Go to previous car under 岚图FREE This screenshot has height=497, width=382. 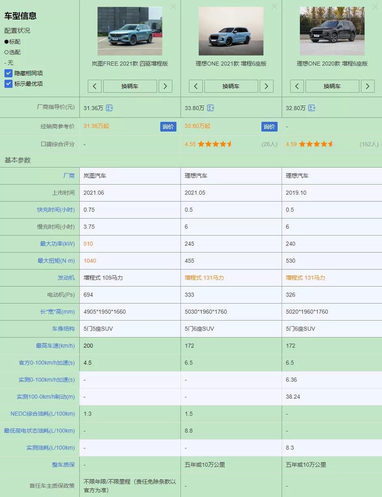[95, 86]
